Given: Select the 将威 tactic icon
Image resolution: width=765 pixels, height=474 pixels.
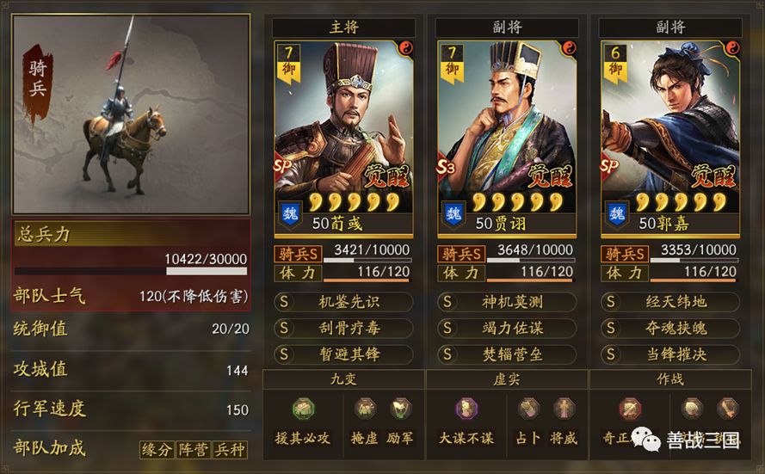Looking at the screenshot, I should click(x=564, y=409).
